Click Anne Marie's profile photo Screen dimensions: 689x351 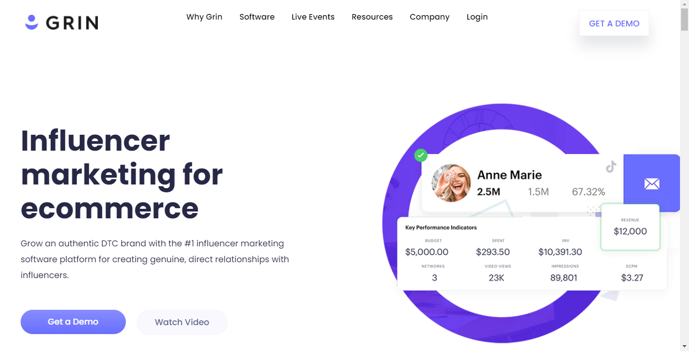click(451, 183)
